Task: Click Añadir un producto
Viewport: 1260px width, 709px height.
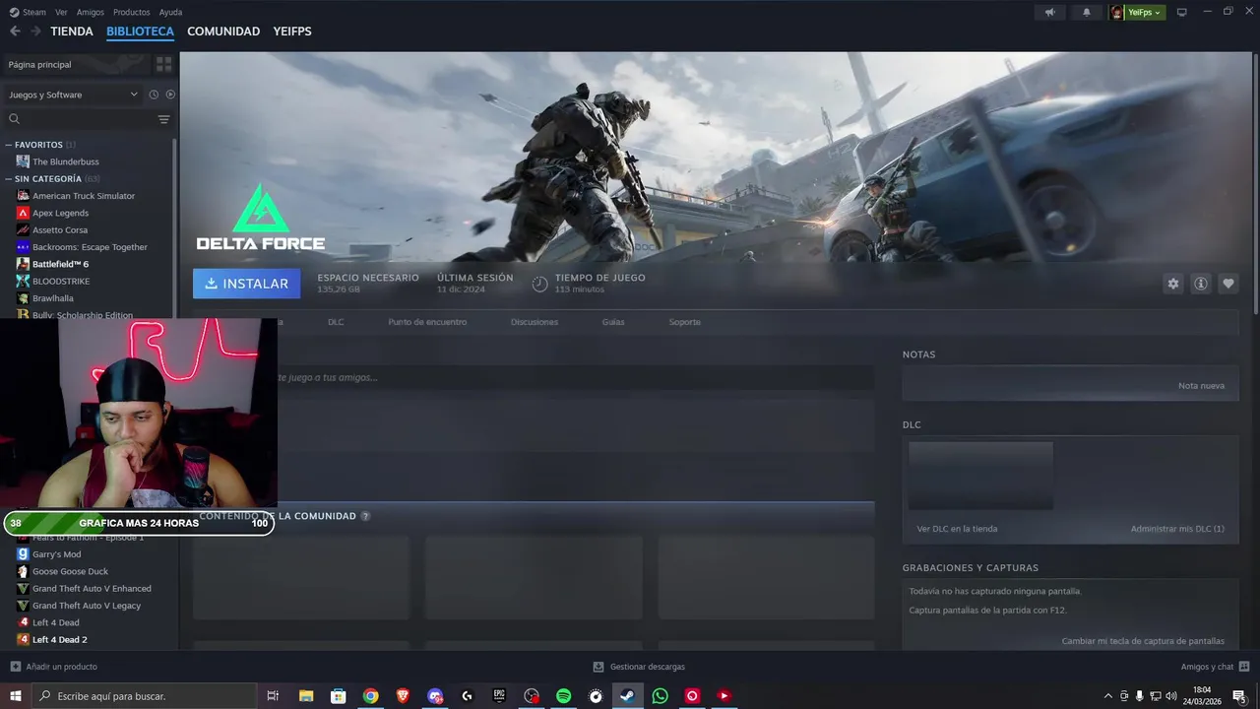Action: tap(54, 667)
